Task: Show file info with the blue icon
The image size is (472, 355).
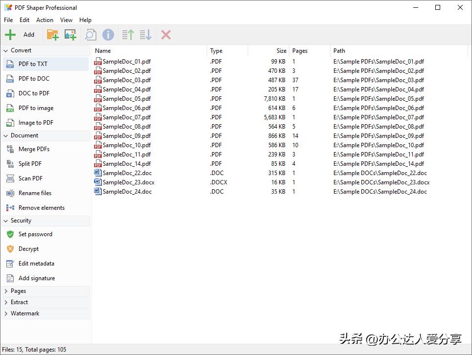Action: point(108,35)
